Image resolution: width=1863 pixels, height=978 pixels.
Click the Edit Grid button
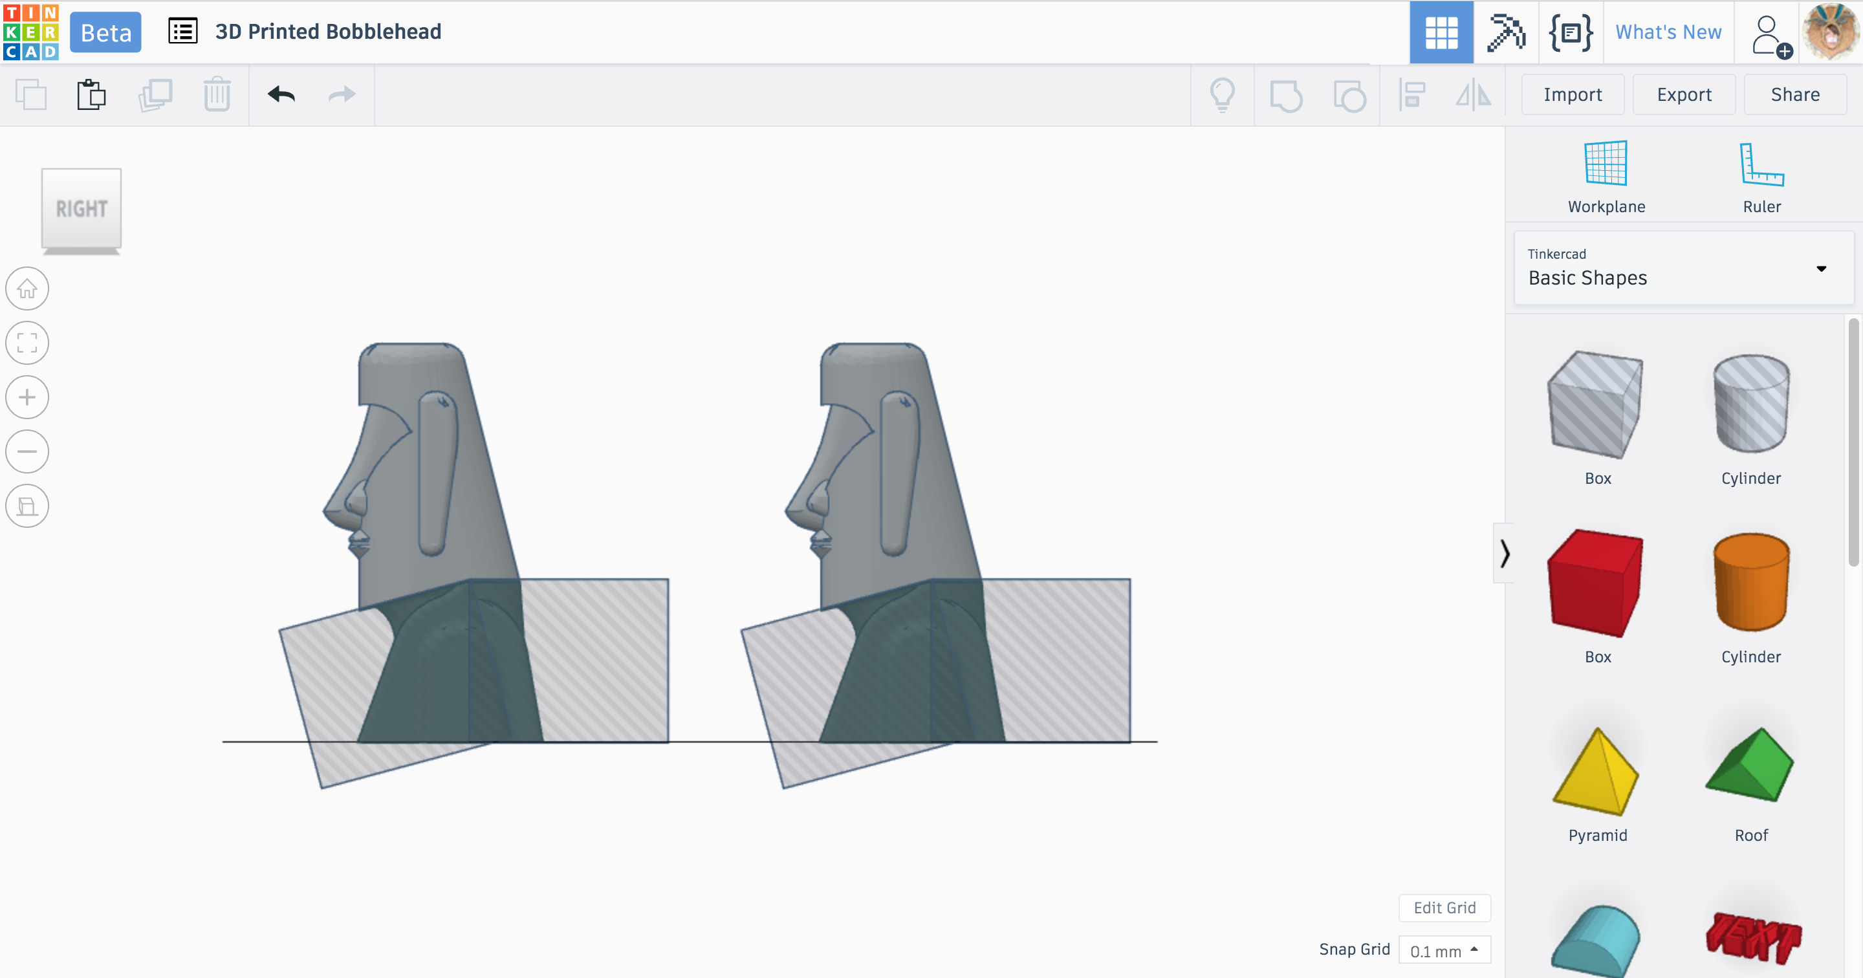click(x=1444, y=908)
